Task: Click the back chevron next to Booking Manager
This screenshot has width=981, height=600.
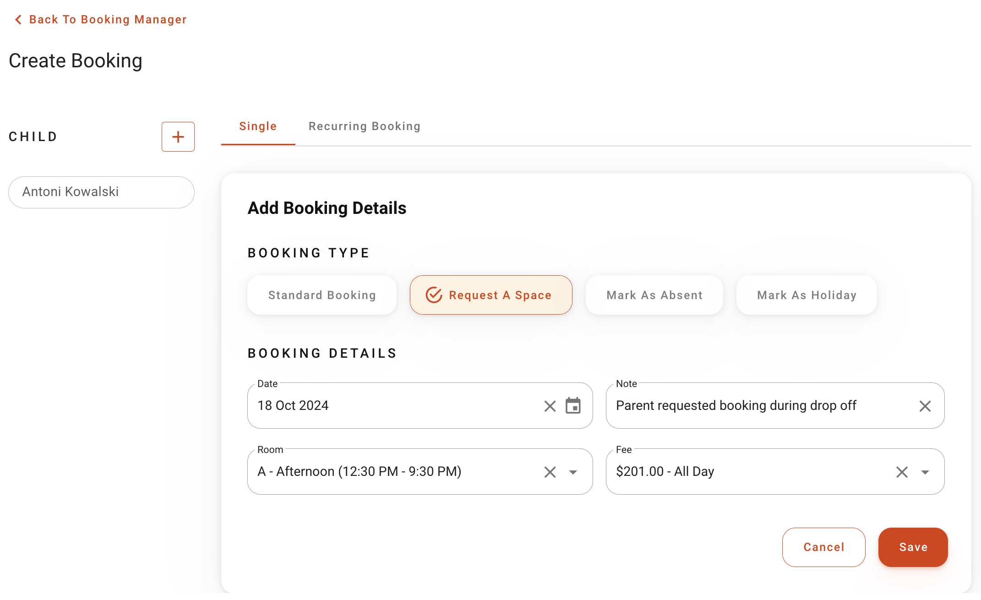Action: (17, 19)
